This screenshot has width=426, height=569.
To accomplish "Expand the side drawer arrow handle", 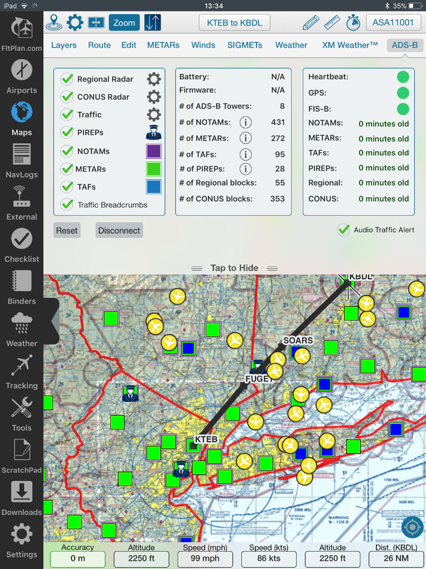I will [x=54, y=321].
